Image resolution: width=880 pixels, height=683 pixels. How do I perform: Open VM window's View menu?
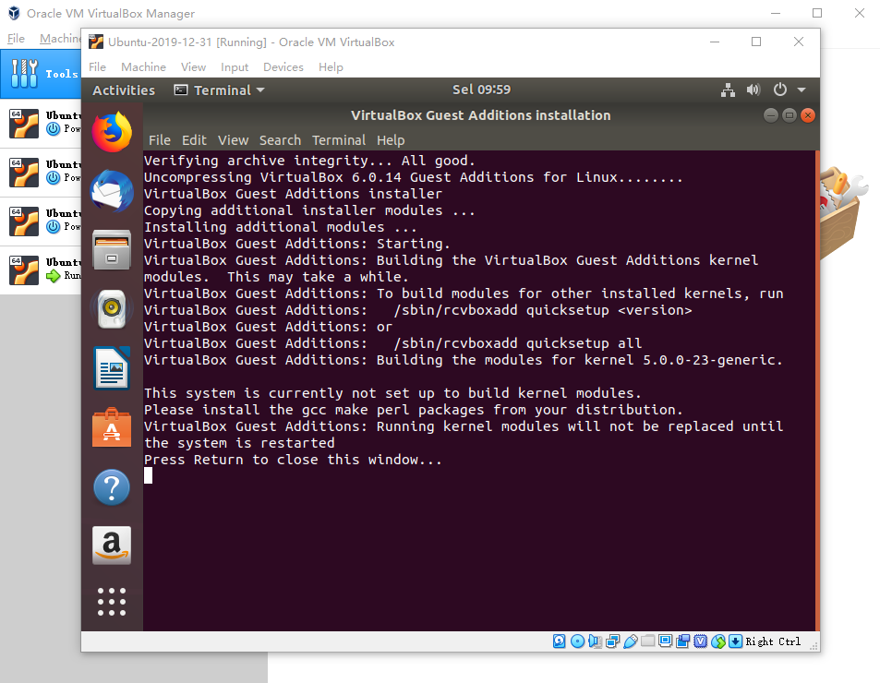tap(194, 67)
